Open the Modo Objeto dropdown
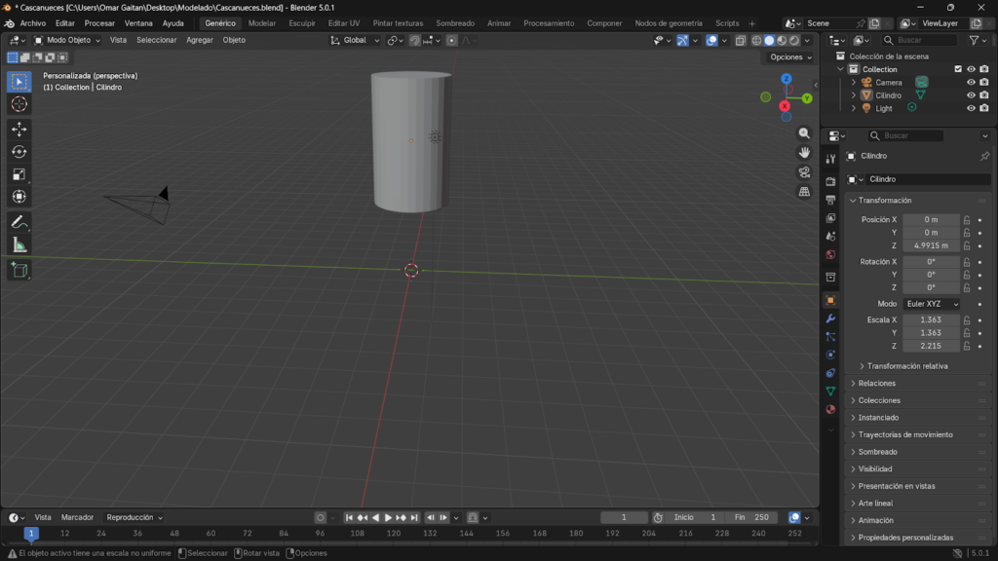This screenshot has height=561, width=998. point(70,40)
